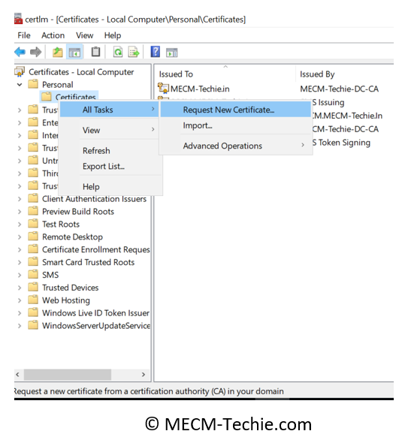Image resolution: width=408 pixels, height=437 pixels.
Task: Collapse the Personal tree node
Action: [20, 84]
